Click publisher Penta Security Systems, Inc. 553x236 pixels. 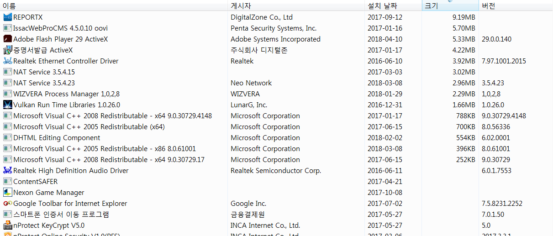[274, 28]
